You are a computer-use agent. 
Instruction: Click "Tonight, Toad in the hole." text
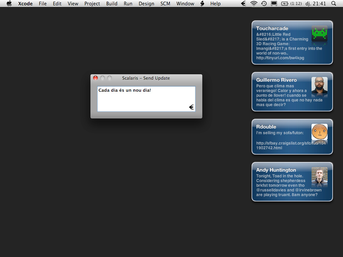(x=280, y=176)
